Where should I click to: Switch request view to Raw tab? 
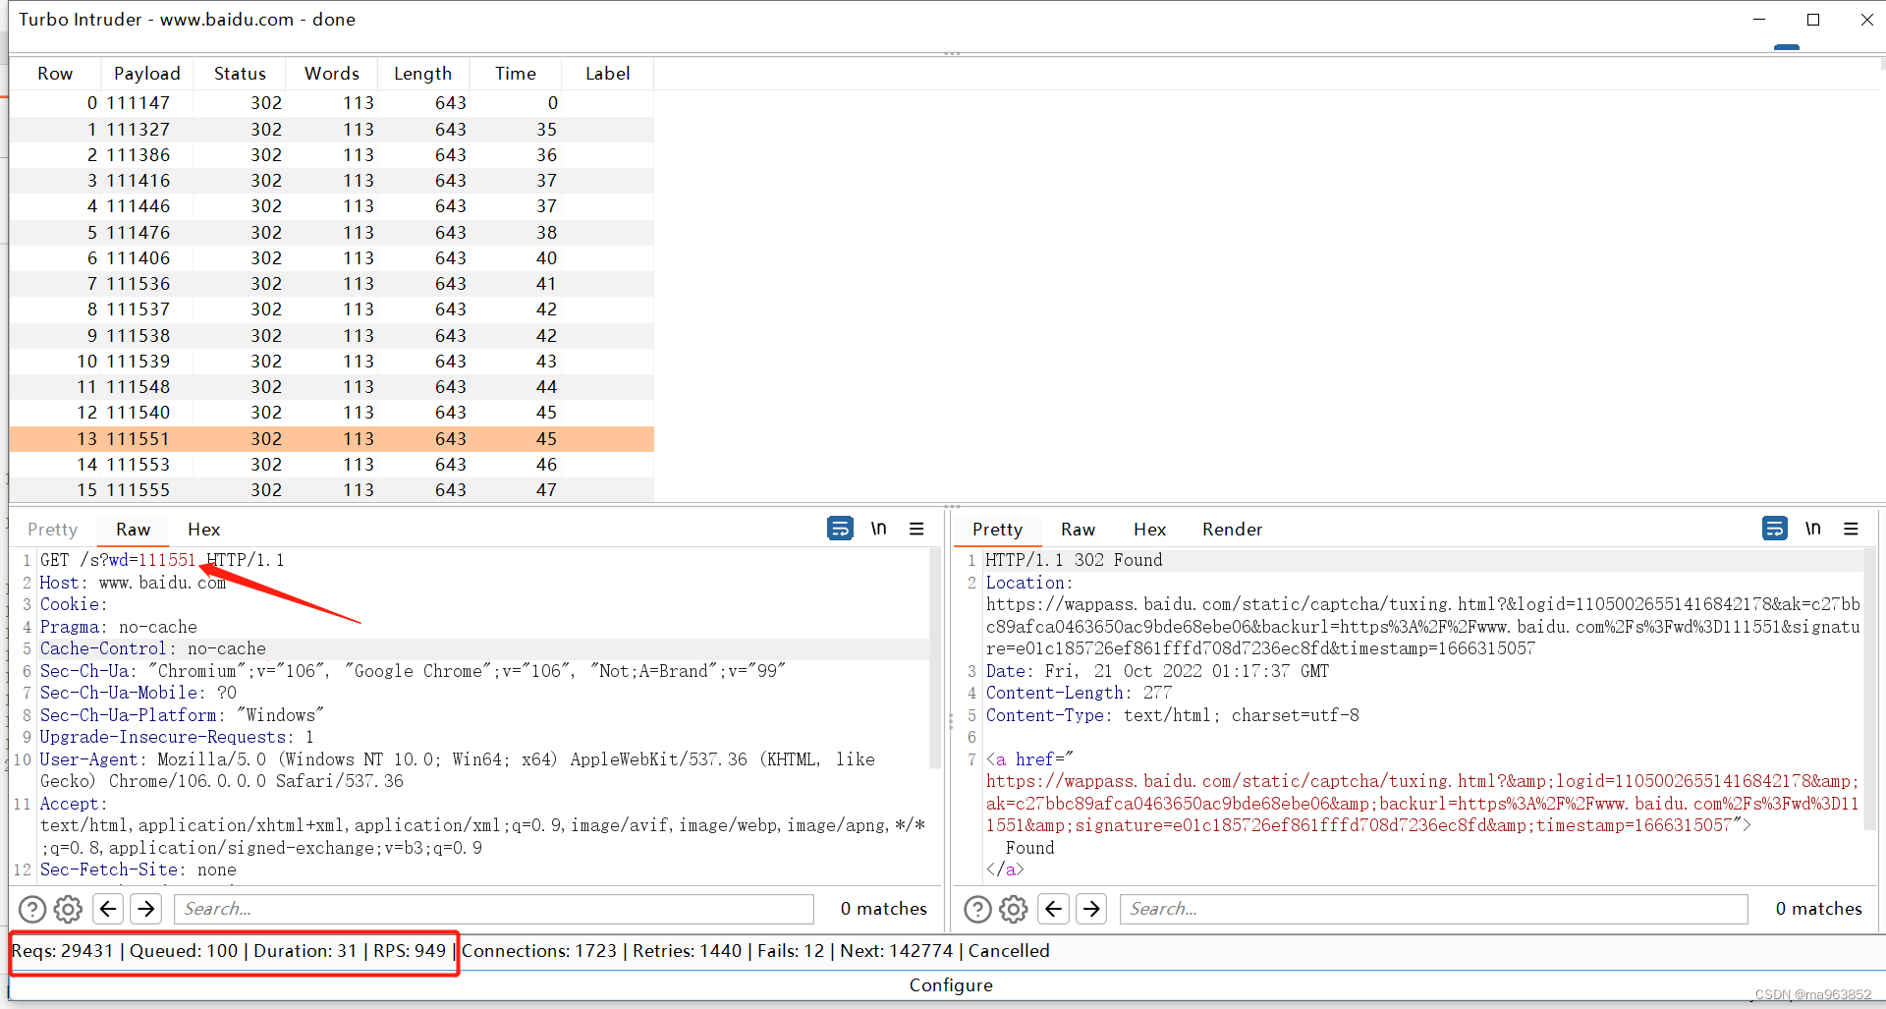pyautogui.click(x=134, y=530)
